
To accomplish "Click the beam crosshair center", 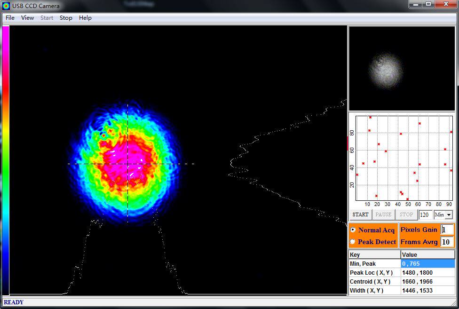I will (127, 164).
